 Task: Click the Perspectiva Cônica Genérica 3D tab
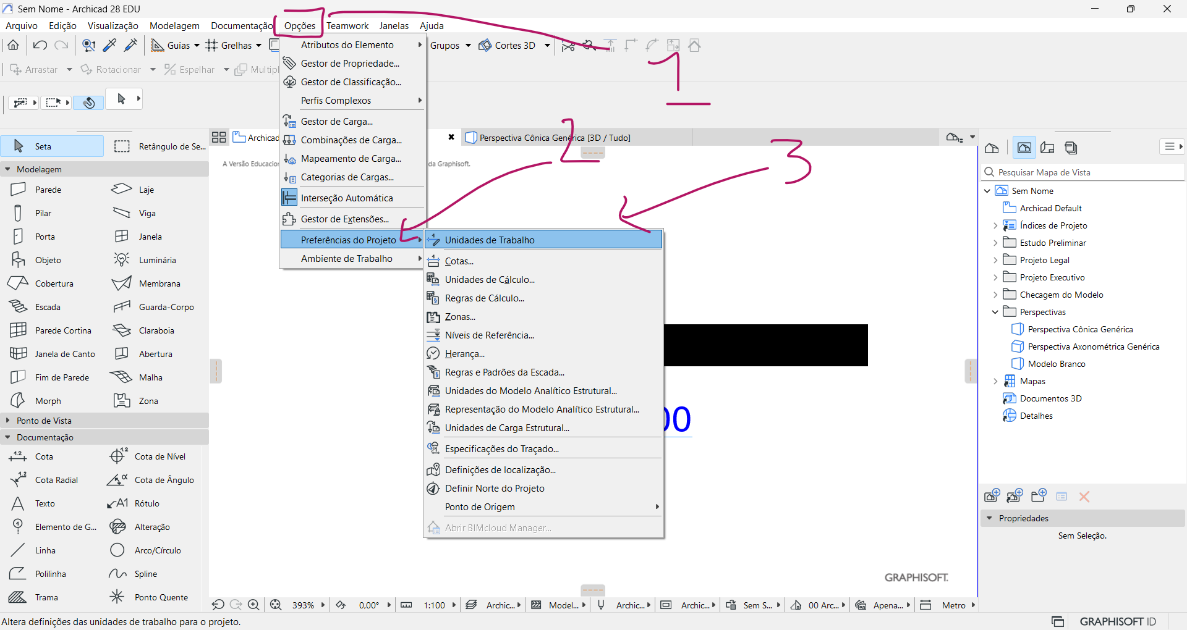click(x=554, y=138)
